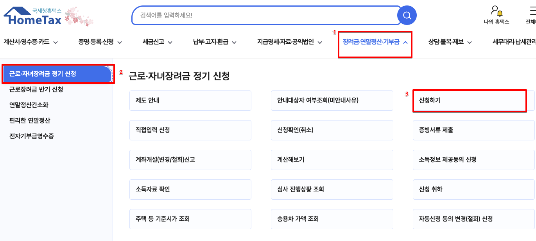
Task: Click 심사 진행상황 조회
Action: pyautogui.click(x=332, y=190)
